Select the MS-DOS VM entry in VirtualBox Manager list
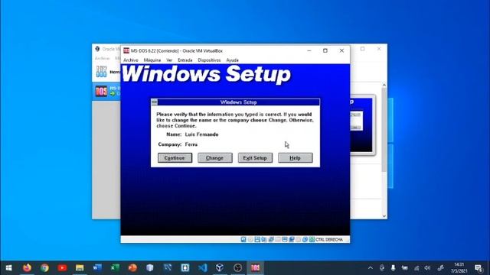490x275 pixels. 106,92
